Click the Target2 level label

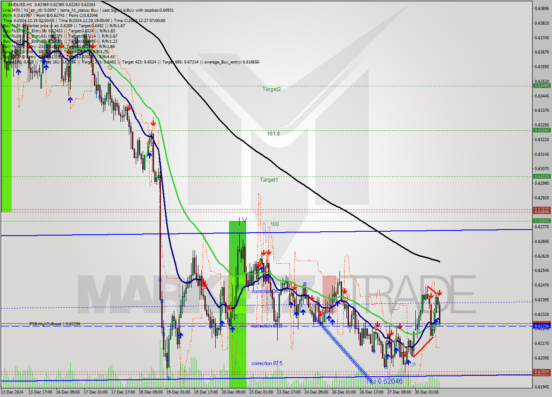(x=272, y=89)
